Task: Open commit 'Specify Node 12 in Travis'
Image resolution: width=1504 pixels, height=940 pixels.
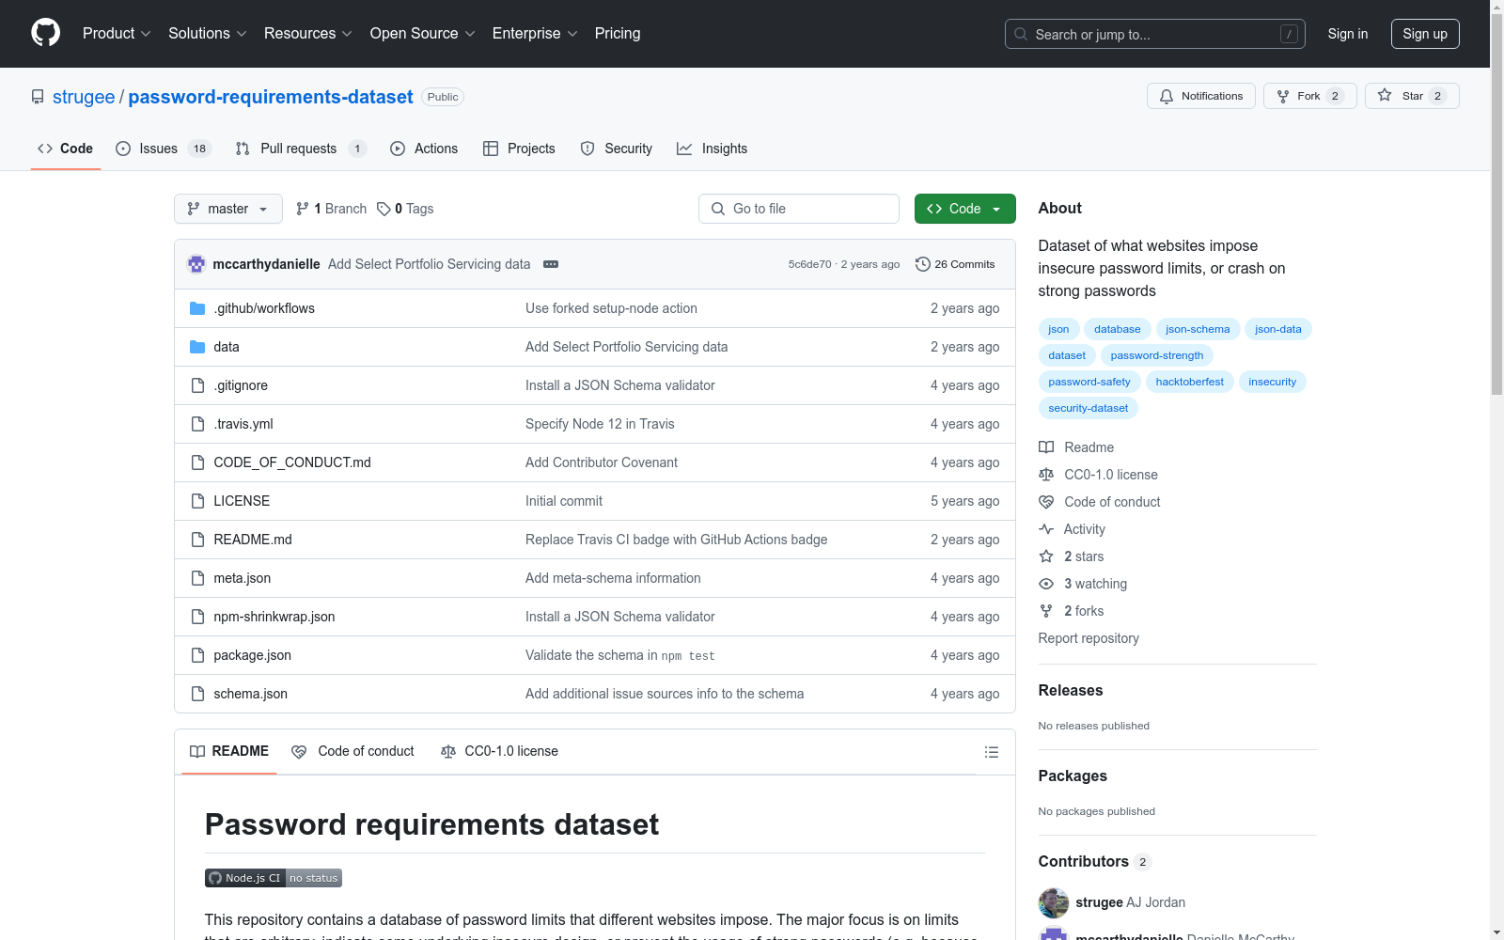Action: point(600,424)
